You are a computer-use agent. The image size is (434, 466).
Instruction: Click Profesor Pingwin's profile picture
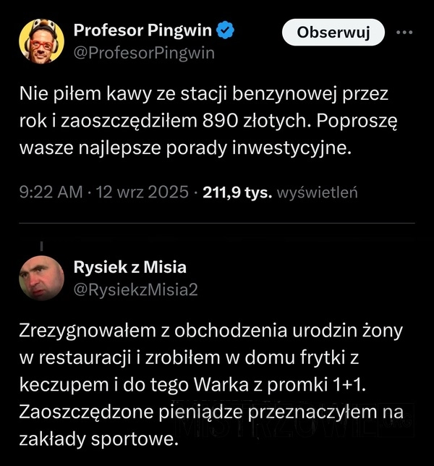point(41,41)
